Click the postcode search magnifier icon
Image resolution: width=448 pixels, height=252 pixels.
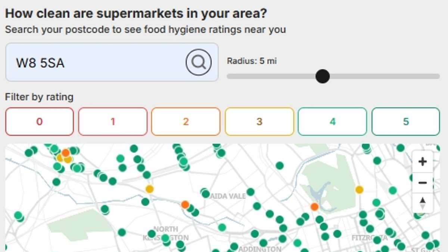198,62
